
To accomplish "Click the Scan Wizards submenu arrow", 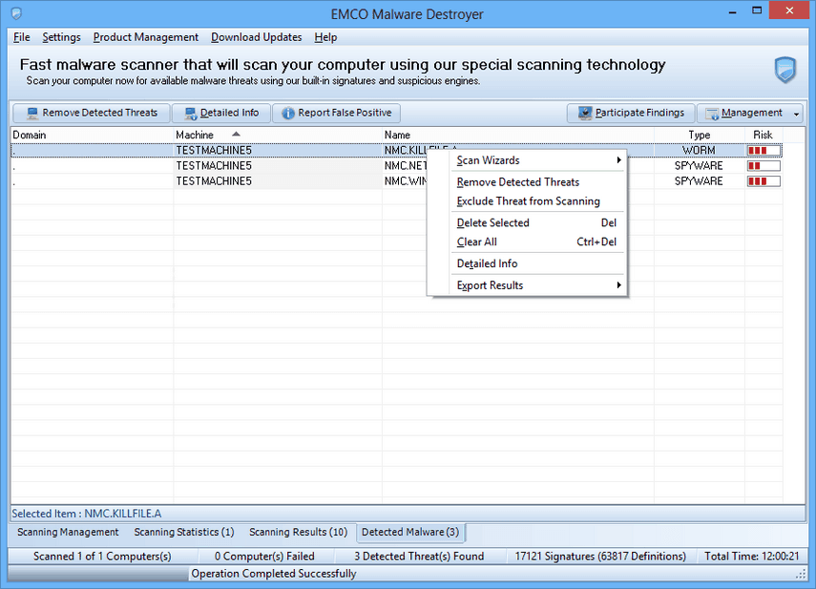I will click(618, 160).
